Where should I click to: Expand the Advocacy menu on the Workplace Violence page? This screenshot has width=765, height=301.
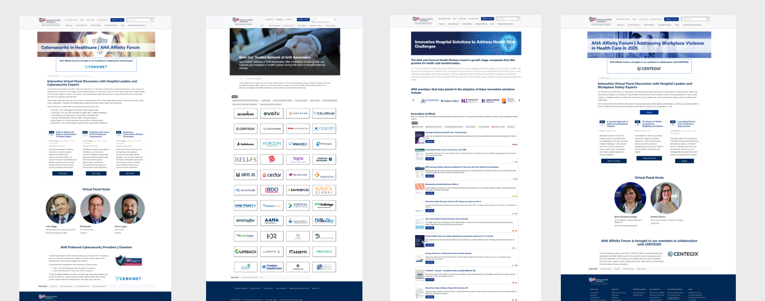point(621,25)
